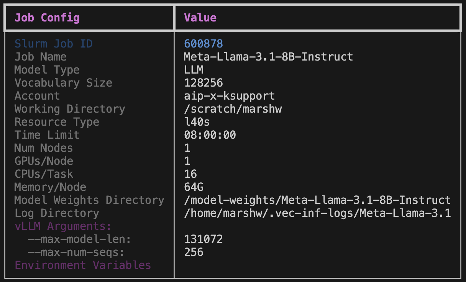This screenshot has height=282, width=466.
Task: Click the path '/scratch/marshw'
Action: click(x=233, y=109)
